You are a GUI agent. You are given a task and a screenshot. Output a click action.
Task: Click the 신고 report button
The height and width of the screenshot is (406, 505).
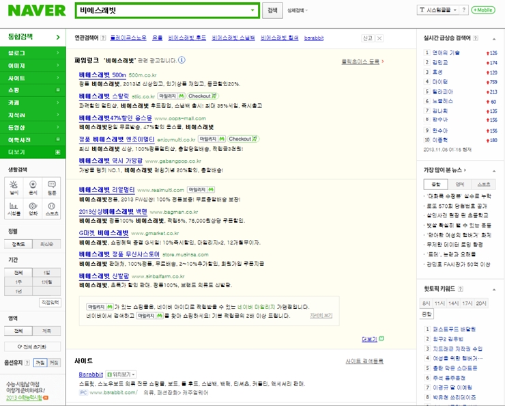pyautogui.click(x=368, y=38)
